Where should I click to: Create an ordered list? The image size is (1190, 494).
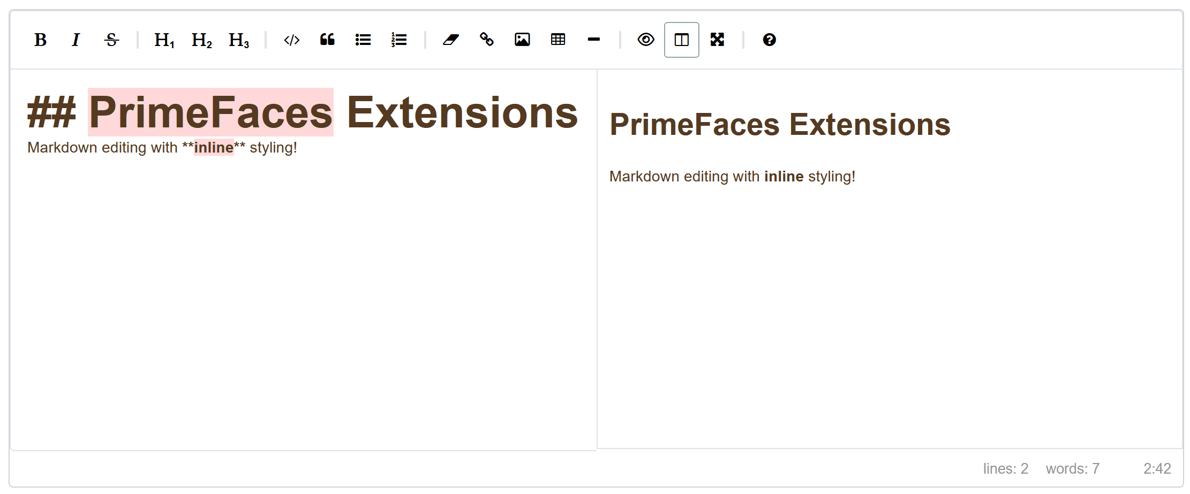click(x=399, y=40)
